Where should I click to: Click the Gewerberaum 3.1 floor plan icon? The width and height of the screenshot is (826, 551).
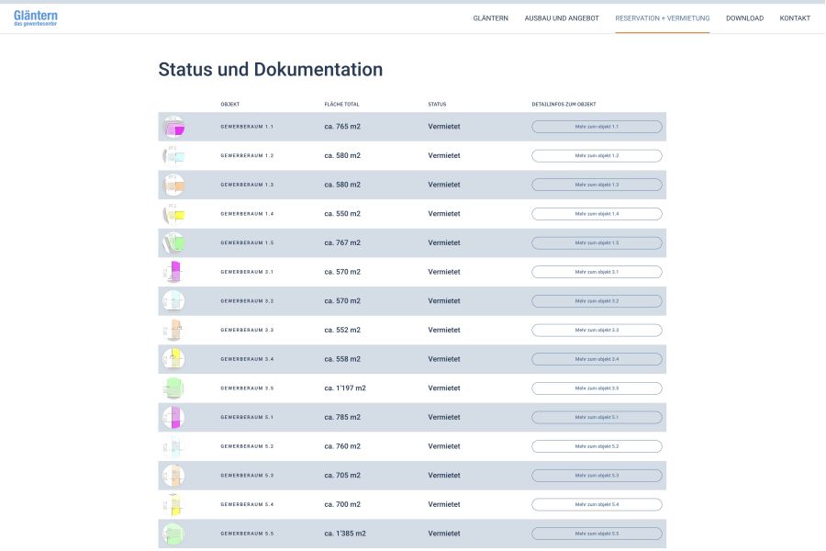click(173, 272)
